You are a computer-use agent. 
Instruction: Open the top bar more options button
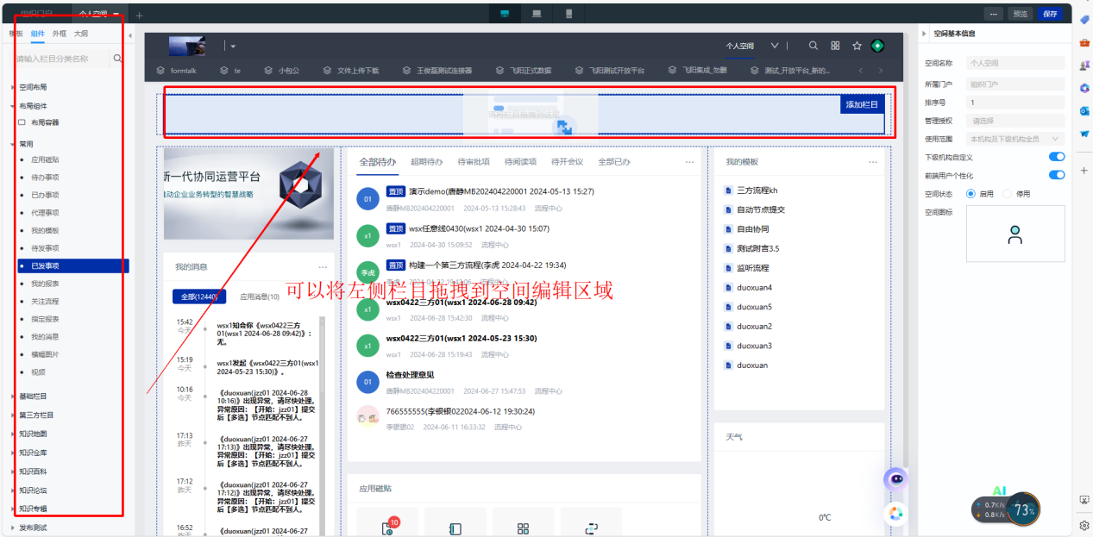994,14
